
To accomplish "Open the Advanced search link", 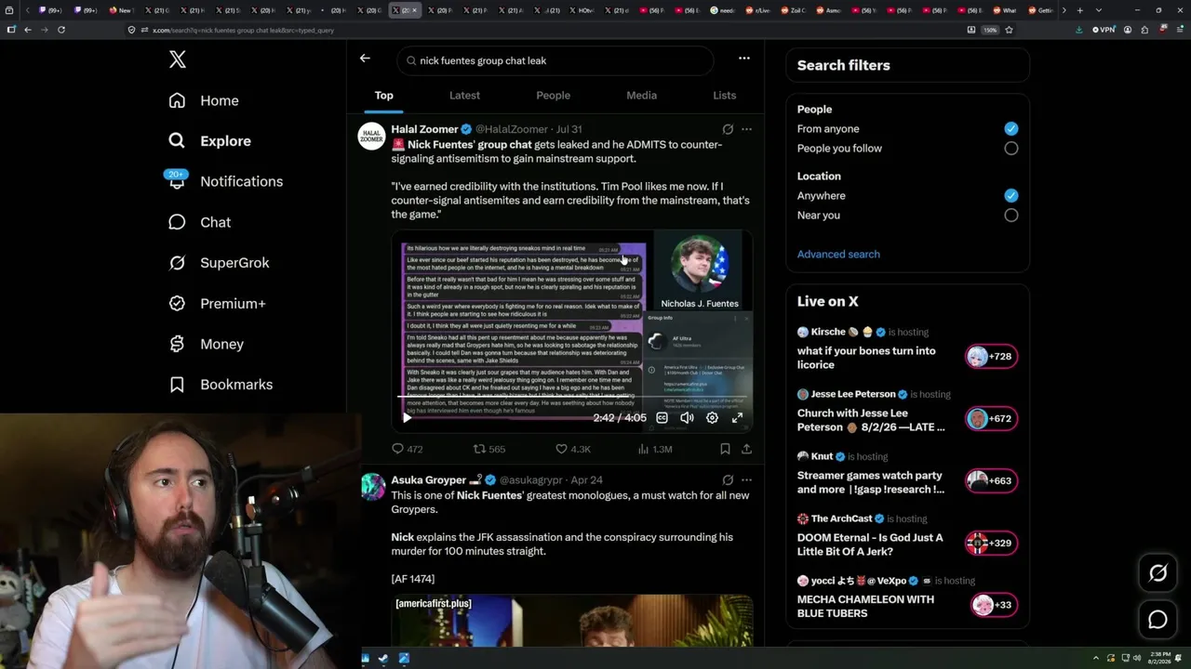I will (x=838, y=255).
